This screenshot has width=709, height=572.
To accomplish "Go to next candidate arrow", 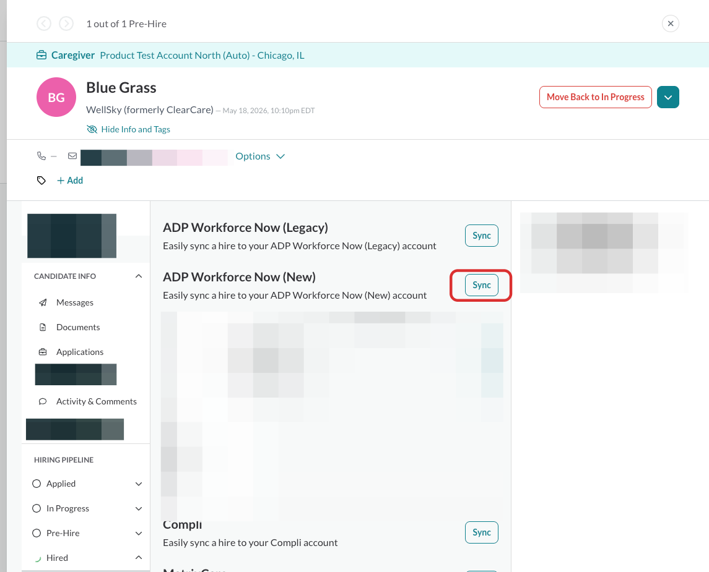I will coord(66,23).
